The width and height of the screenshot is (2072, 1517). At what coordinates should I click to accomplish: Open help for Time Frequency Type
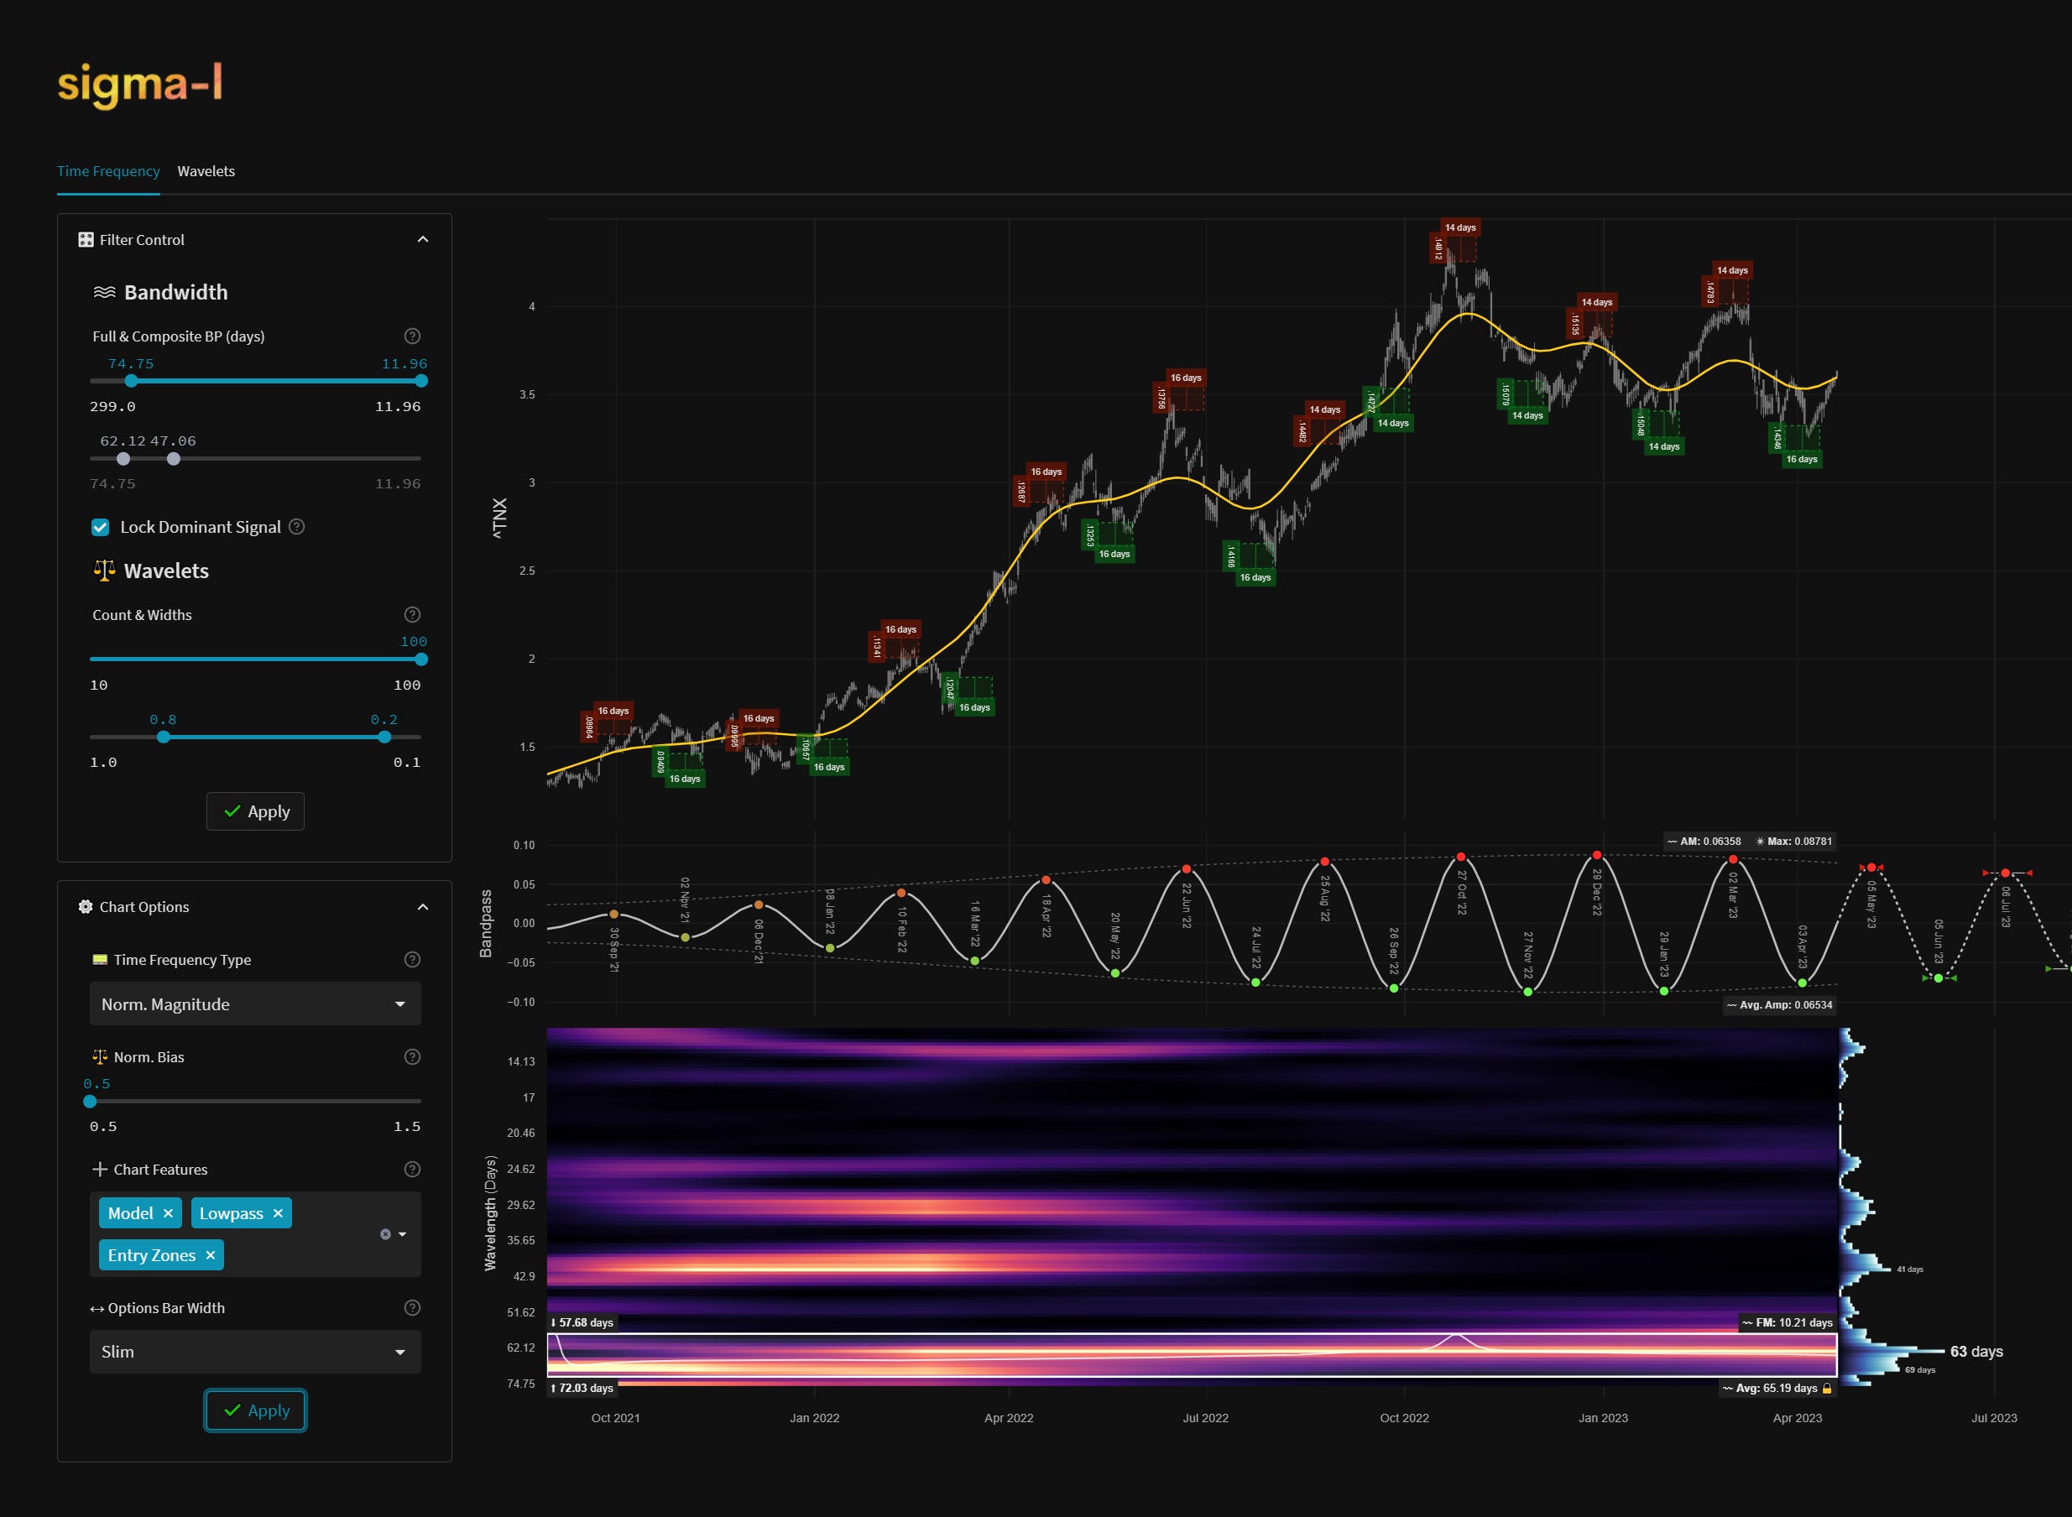click(412, 960)
